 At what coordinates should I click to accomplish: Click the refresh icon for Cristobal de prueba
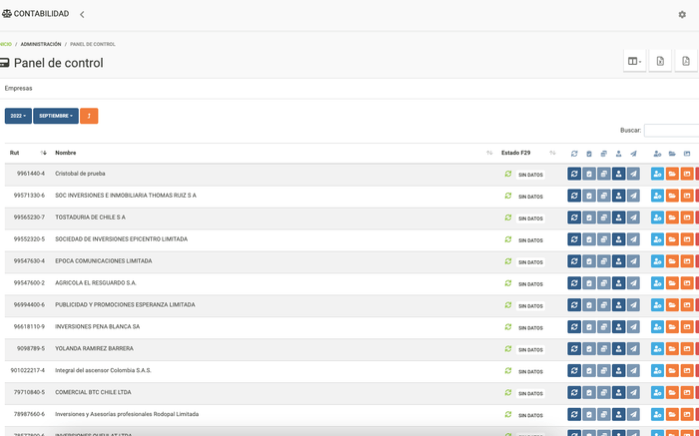pos(574,174)
